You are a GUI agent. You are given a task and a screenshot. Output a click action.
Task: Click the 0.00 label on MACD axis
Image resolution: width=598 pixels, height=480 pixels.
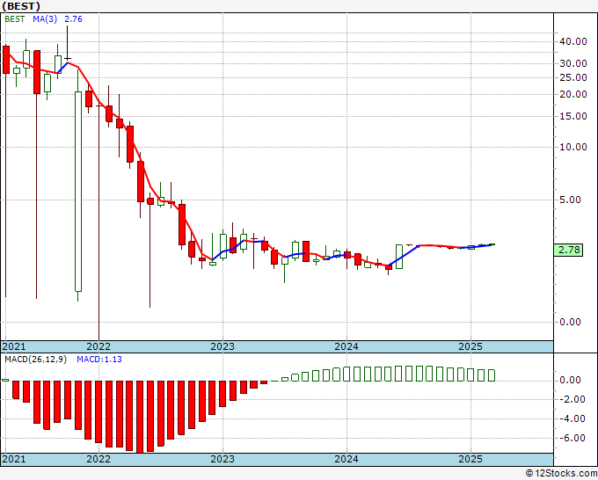point(570,380)
